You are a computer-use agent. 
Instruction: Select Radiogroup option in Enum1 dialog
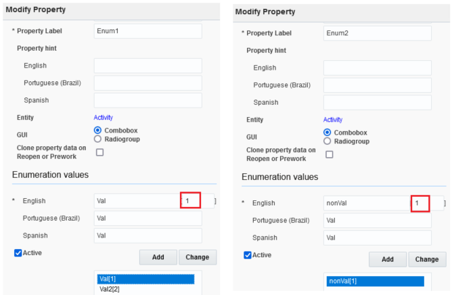[97, 139]
